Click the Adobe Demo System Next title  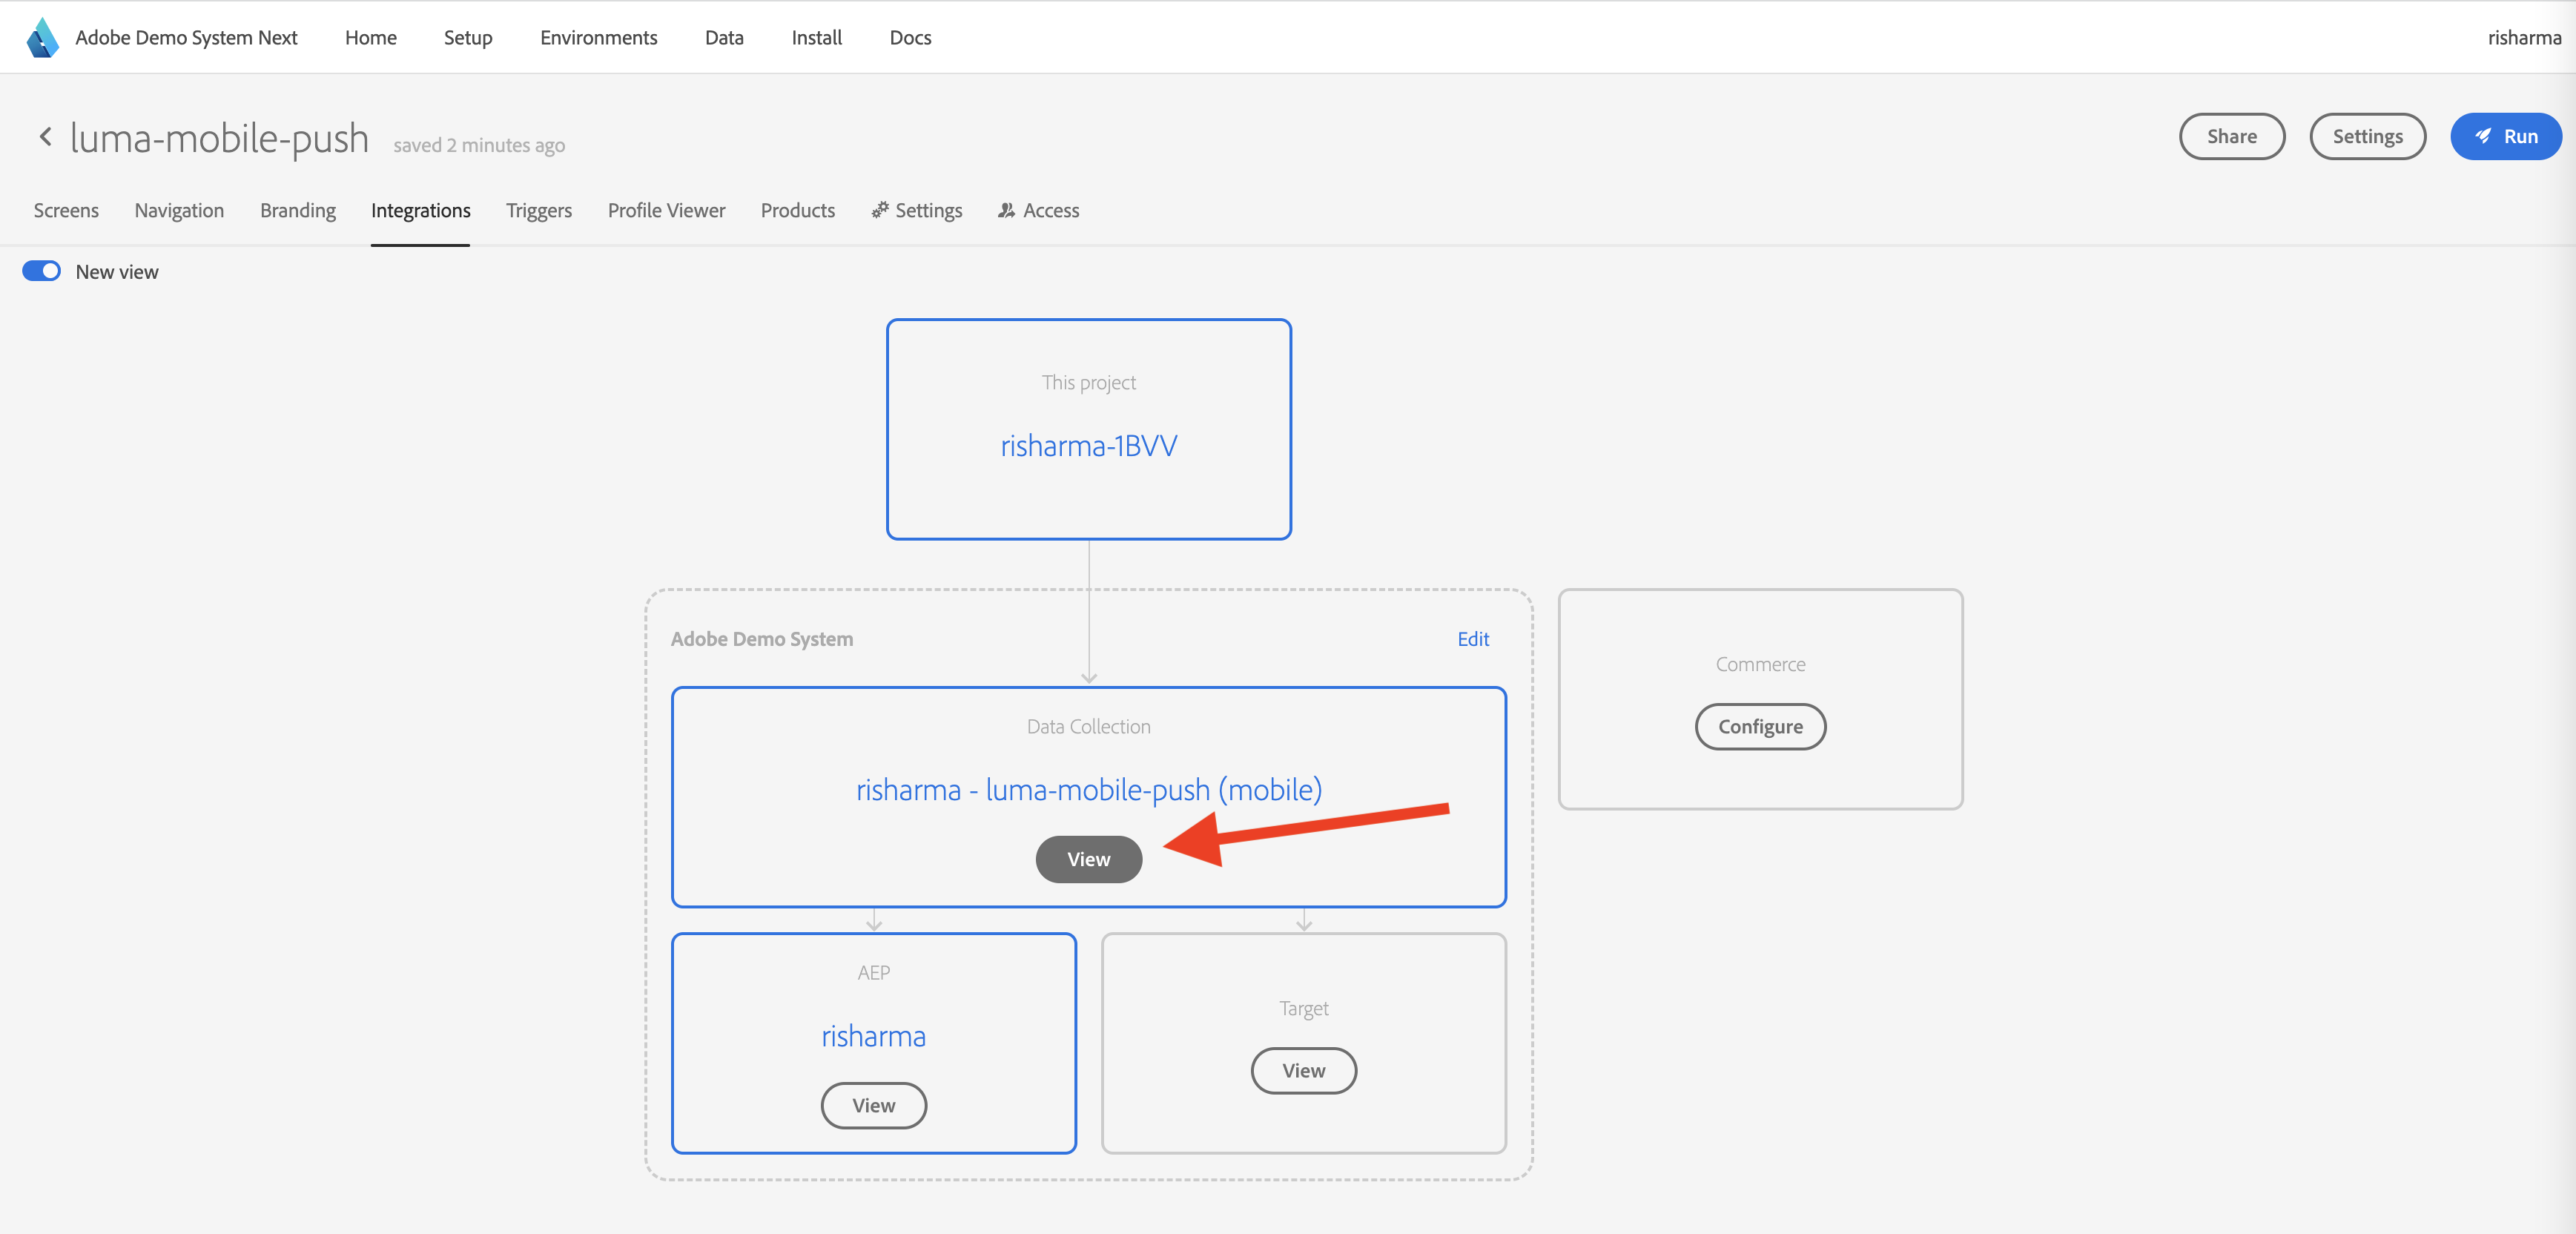tap(186, 38)
